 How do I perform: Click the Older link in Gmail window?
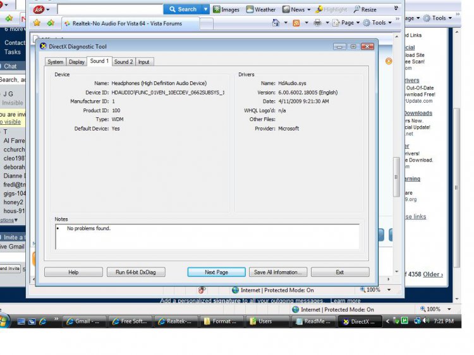433,274
